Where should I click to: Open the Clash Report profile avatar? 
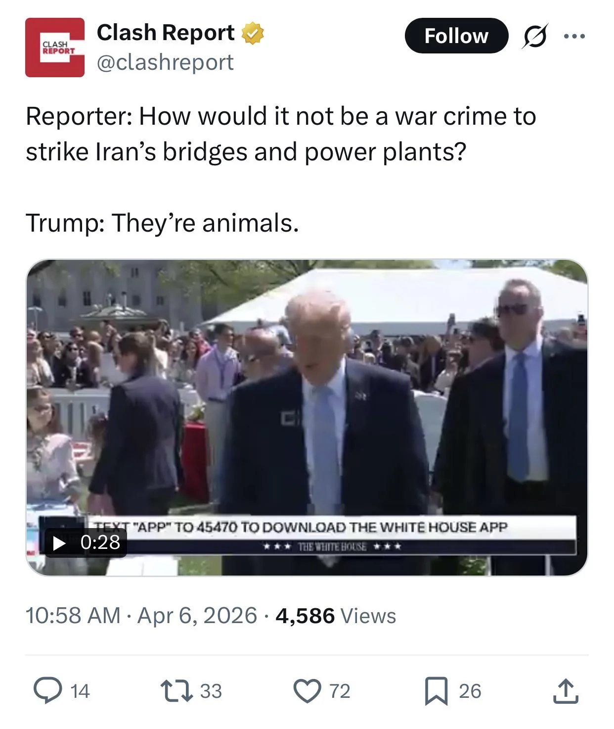pos(55,48)
